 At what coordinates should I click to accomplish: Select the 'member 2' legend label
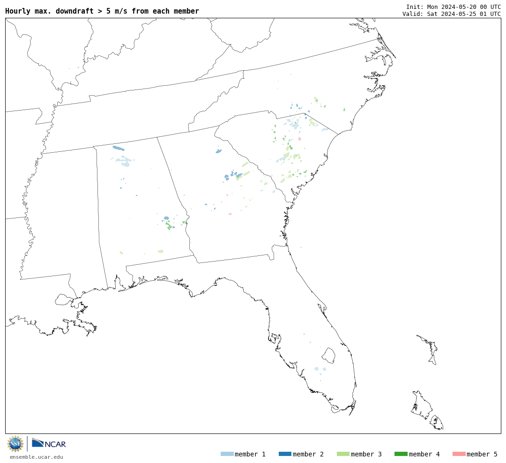coord(308,454)
